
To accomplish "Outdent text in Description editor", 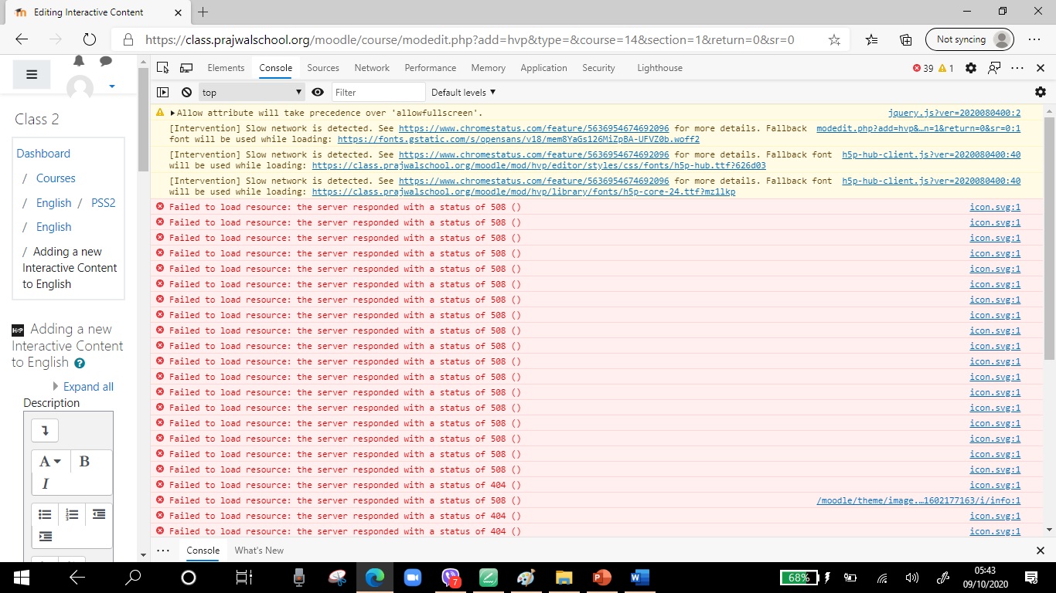I will pos(99,514).
